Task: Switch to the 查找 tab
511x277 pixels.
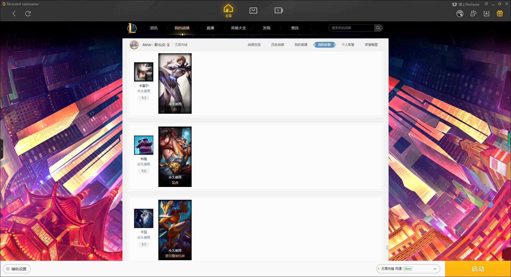Action: click(x=295, y=28)
